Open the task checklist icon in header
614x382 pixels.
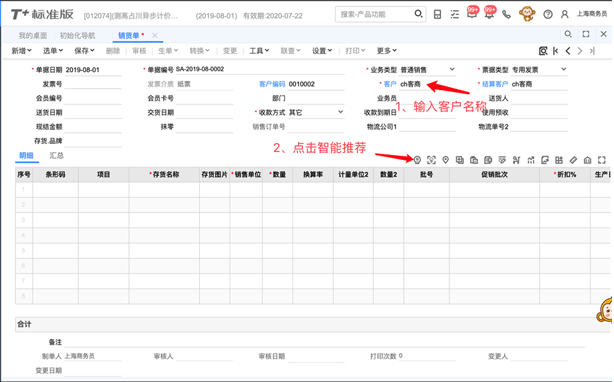(x=455, y=15)
